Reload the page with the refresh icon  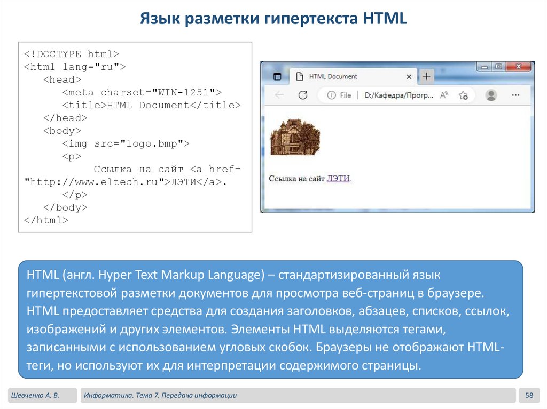(x=303, y=95)
